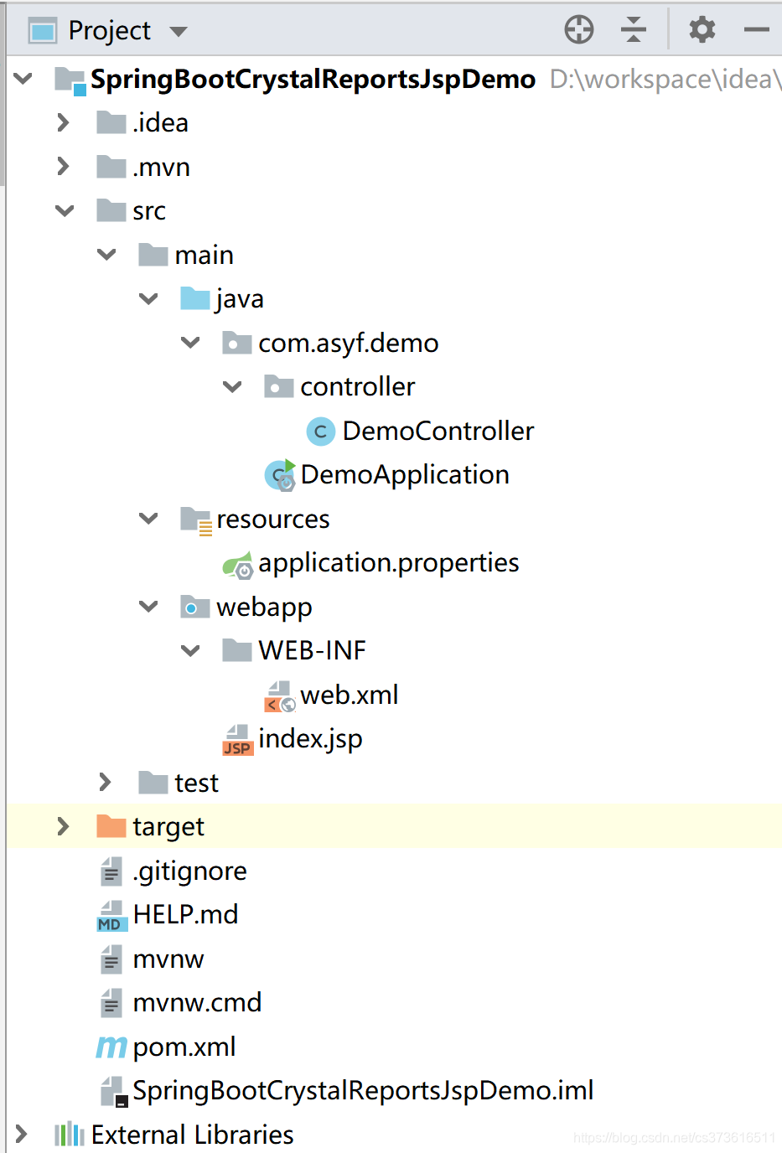Click the HELP.md markdown icon
This screenshot has height=1153, width=782.
pos(112,916)
